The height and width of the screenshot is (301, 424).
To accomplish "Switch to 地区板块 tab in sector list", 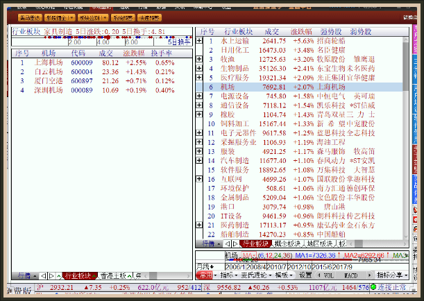I will click(320, 243).
